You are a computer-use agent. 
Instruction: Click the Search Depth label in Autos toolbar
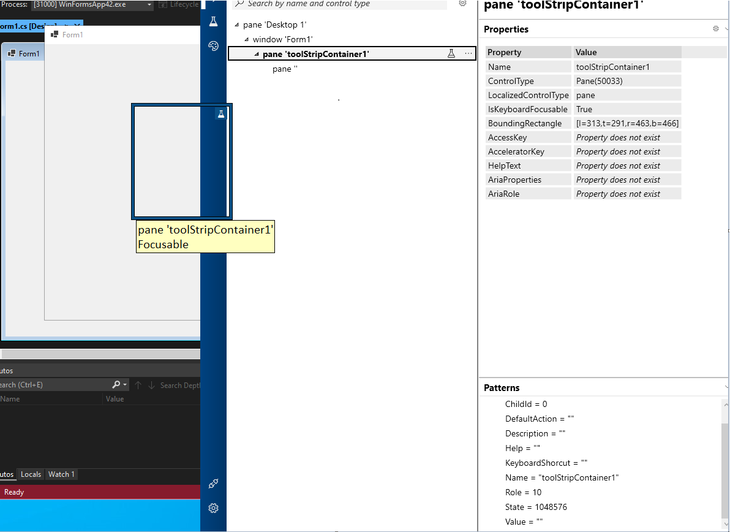click(180, 386)
